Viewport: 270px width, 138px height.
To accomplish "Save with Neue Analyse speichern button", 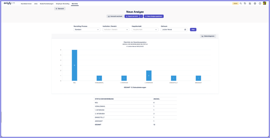I will pyautogui.click(x=153, y=16).
